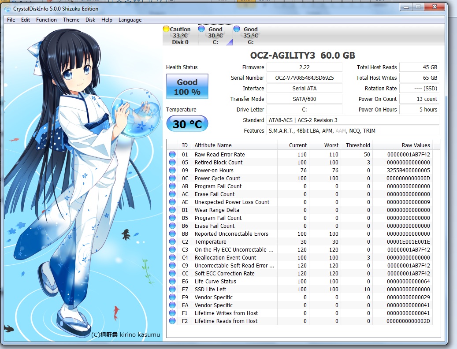Click the Serial Number field
This screenshot has height=349, width=457.
click(304, 78)
